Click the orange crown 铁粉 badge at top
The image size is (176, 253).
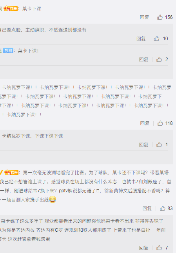tap(11, 8)
